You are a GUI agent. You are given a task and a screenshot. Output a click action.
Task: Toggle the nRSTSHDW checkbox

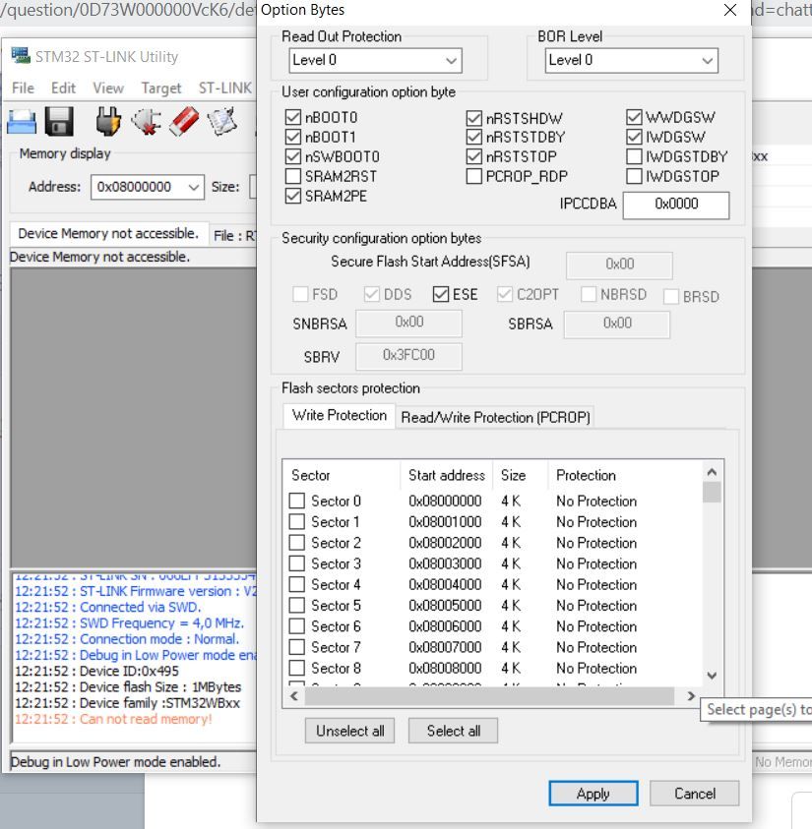click(x=474, y=118)
